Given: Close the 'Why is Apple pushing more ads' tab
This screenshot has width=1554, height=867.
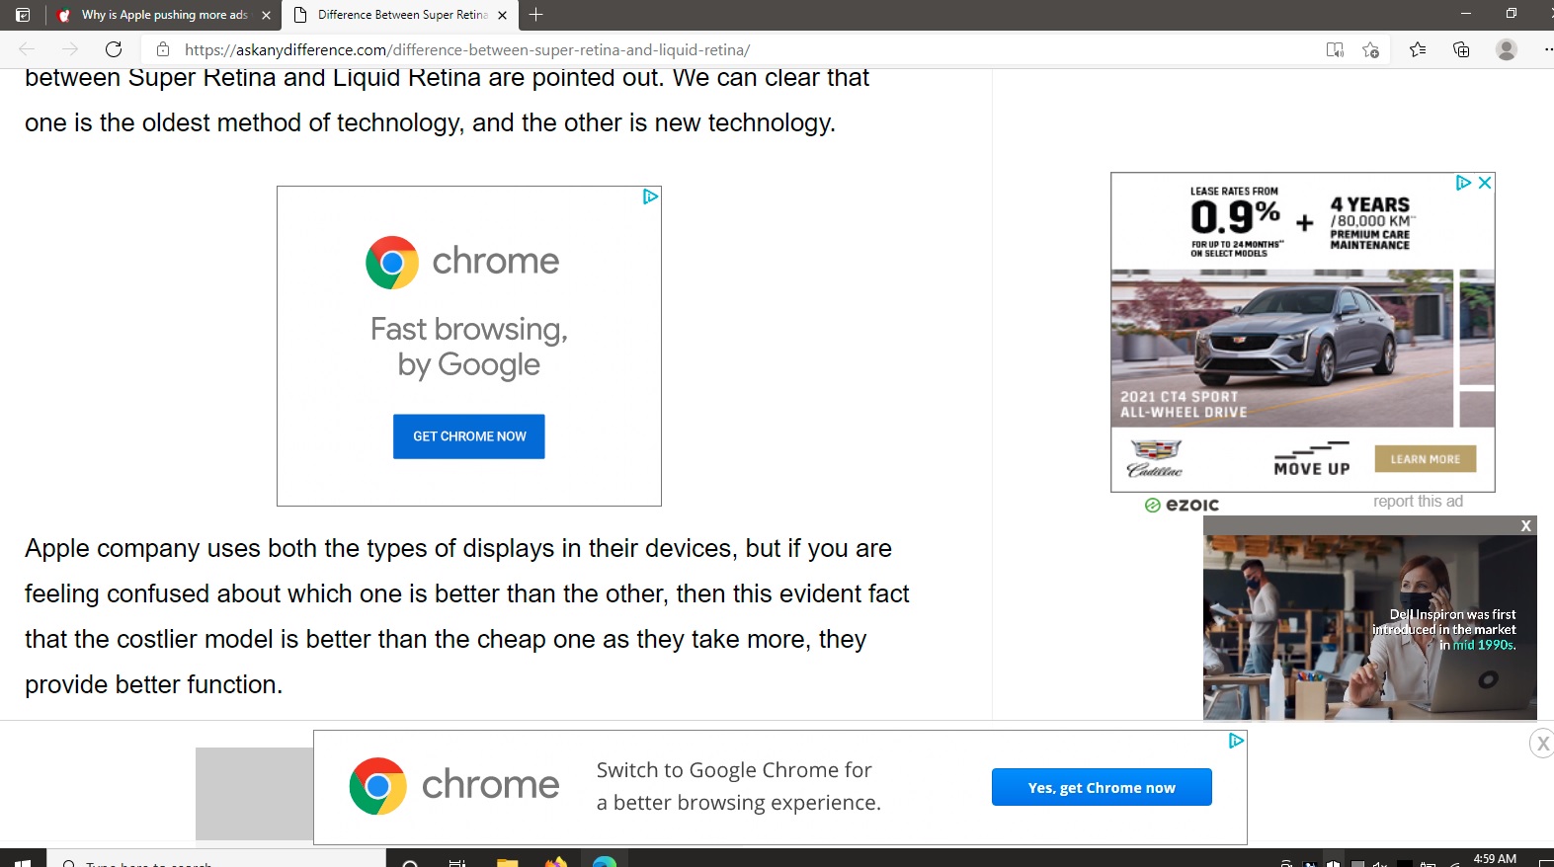Looking at the screenshot, I should coord(266,15).
